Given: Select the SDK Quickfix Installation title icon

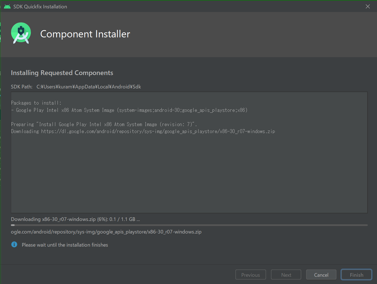Looking at the screenshot, I should pos(7,6).
